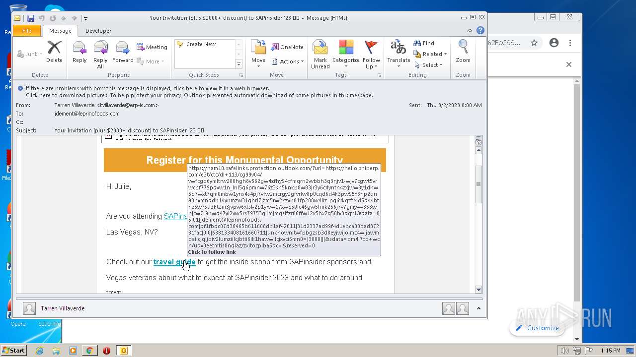Bookmark page star in browser window
Screen dimensions: 636x357
(x=534, y=43)
